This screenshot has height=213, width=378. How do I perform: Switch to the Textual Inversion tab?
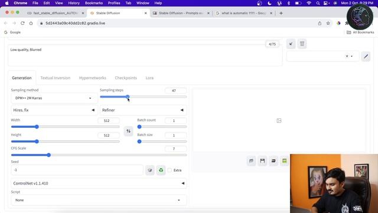coord(55,78)
